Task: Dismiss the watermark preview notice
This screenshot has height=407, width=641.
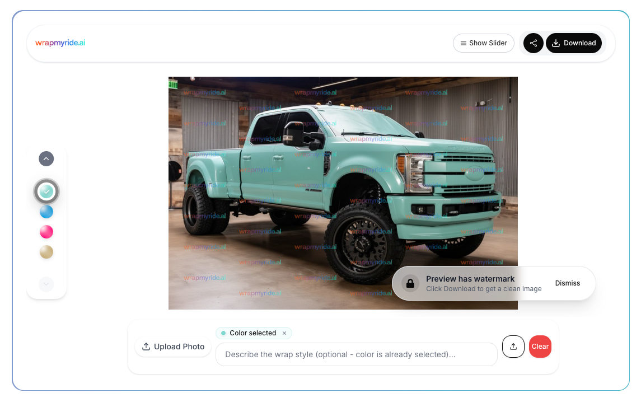Action: (x=568, y=283)
